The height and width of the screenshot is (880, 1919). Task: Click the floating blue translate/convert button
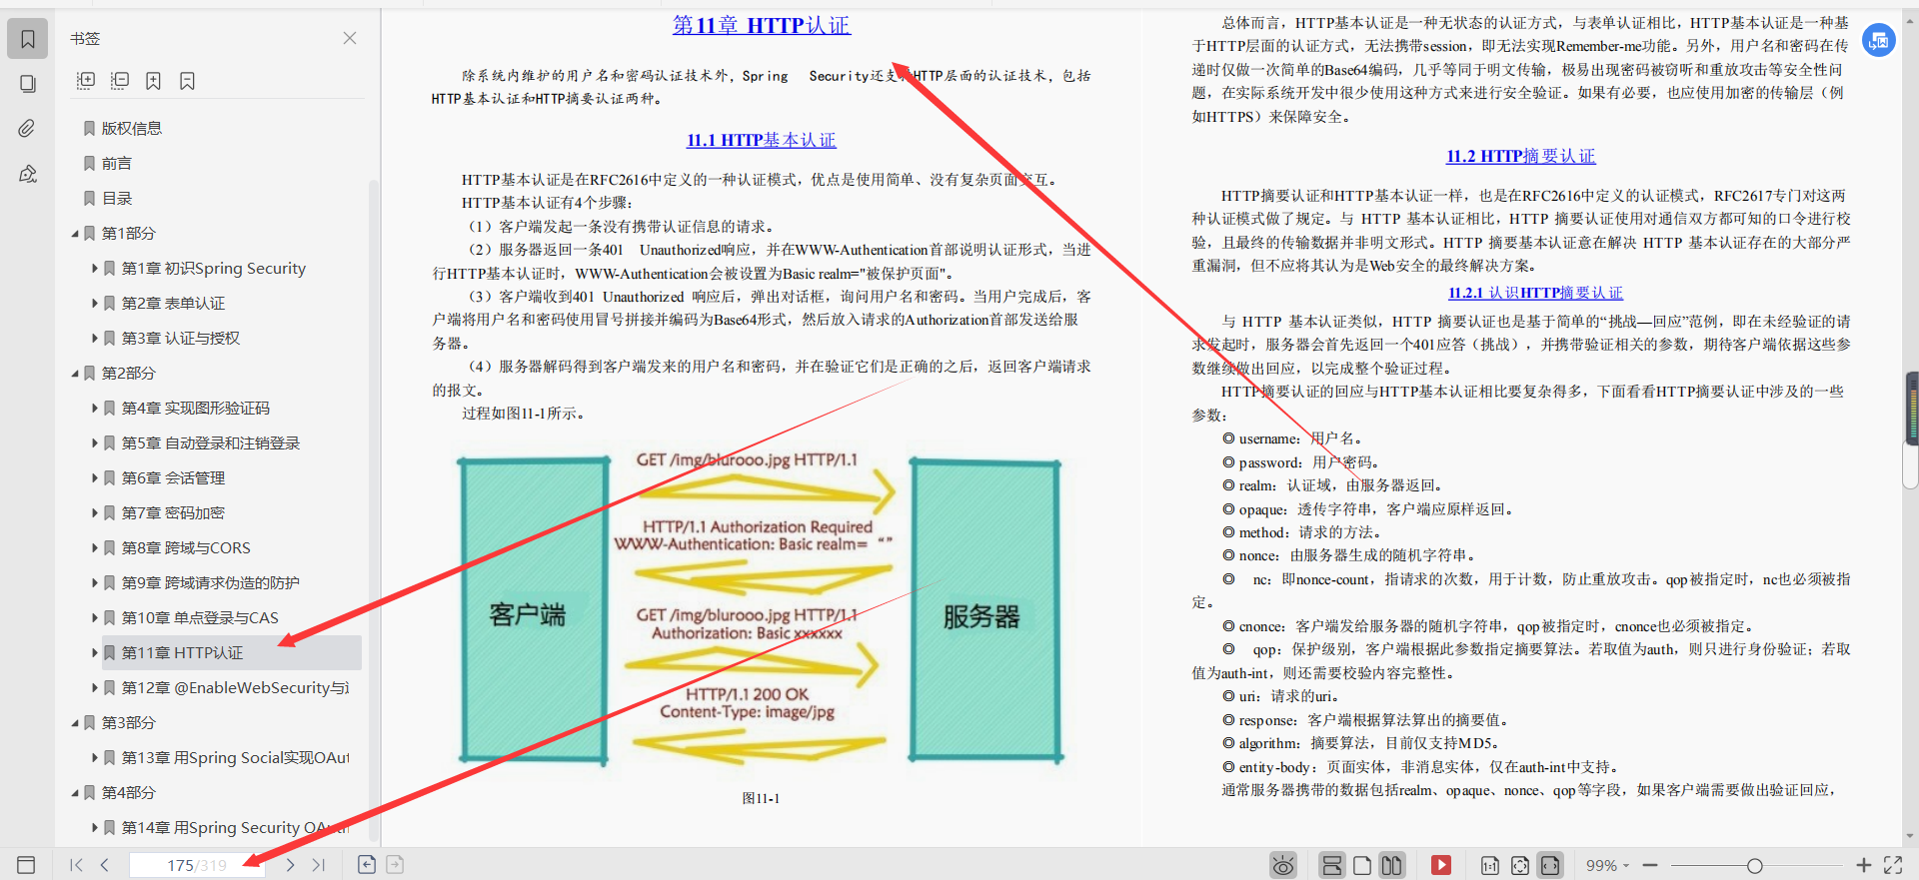pos(1879,40)
